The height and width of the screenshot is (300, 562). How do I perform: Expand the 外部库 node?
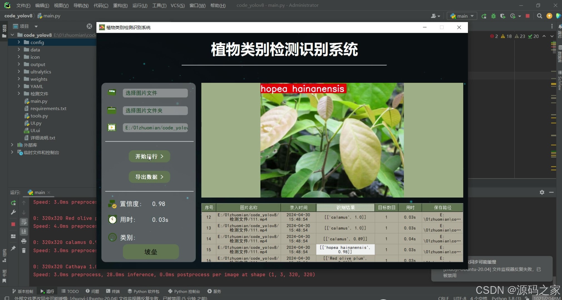coord(12,145)
